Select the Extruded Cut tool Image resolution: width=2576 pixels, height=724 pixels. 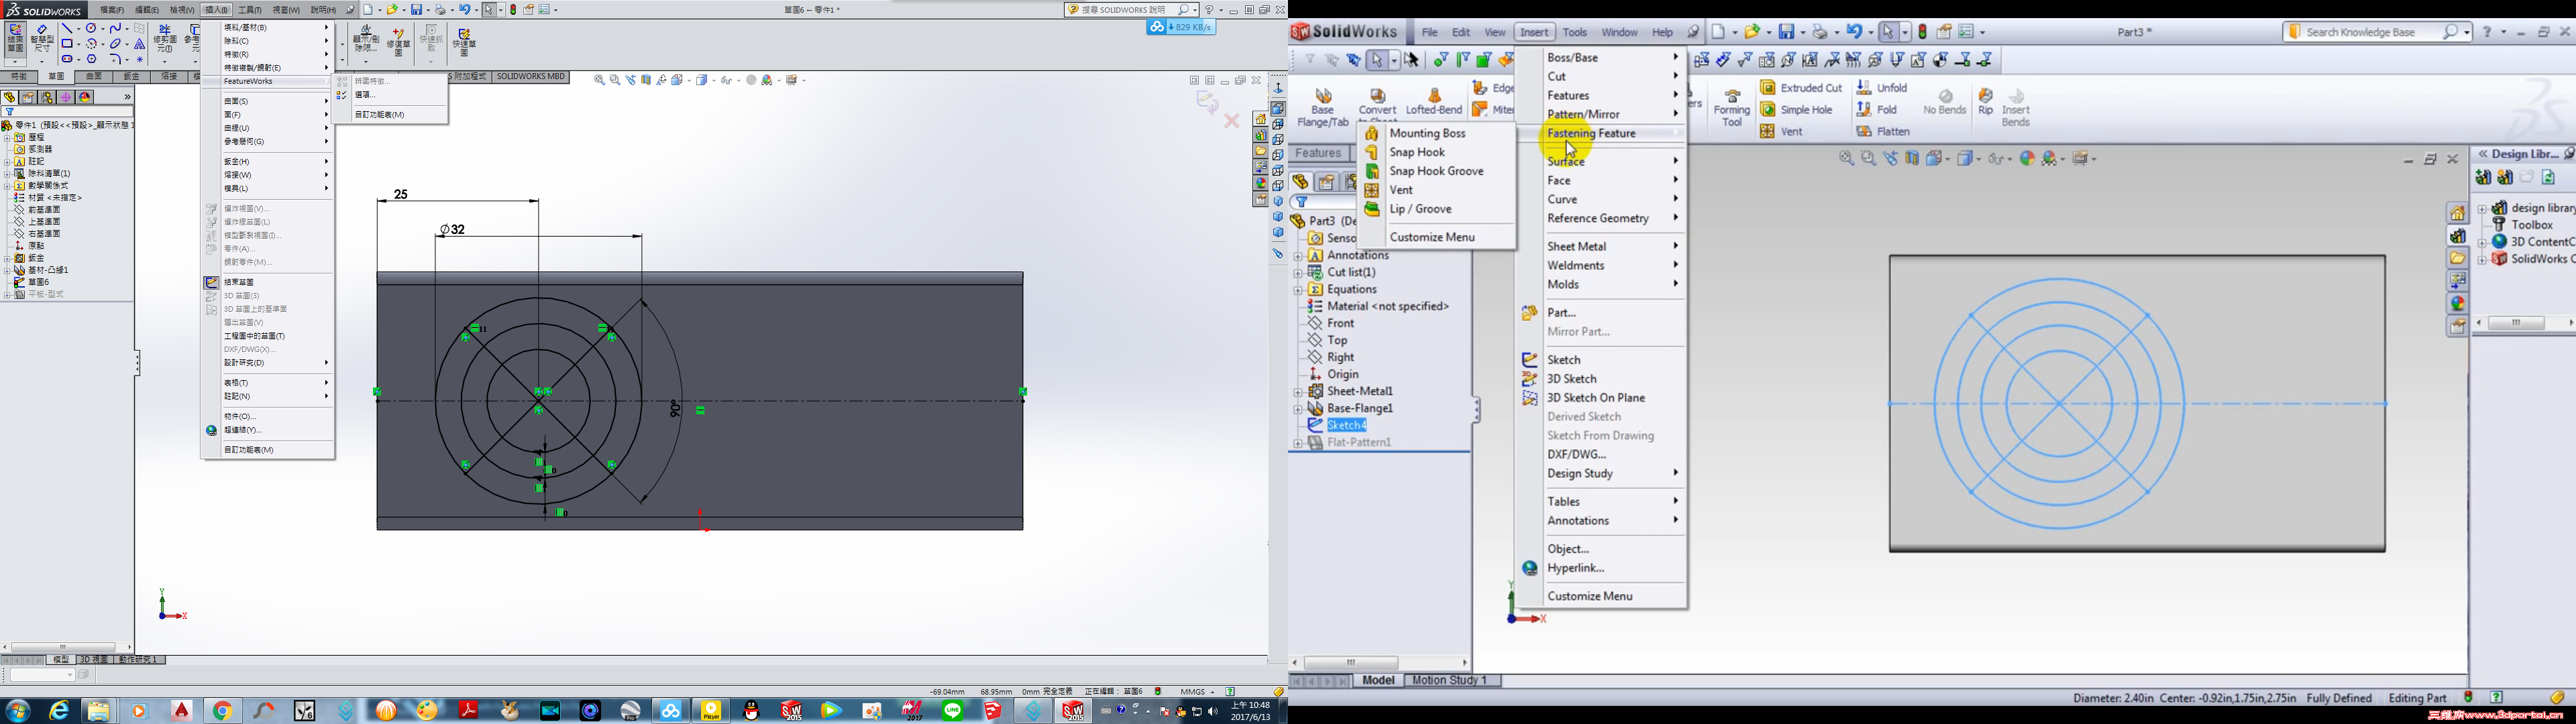(x=1801, y=88)
